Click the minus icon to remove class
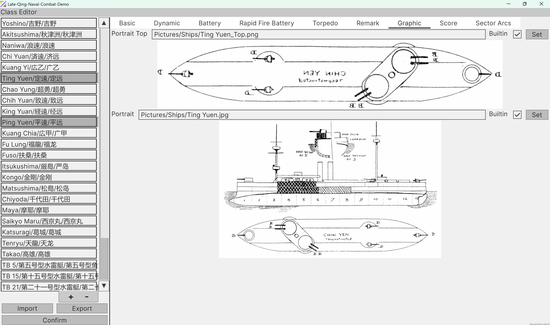 tap(87, 297)
